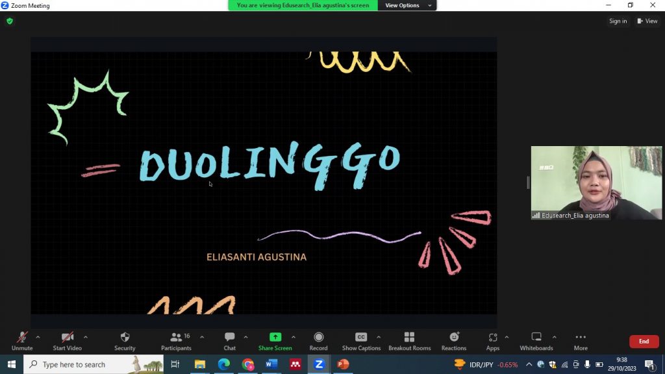Expand the video options arrow beside Start Video
This screenshot has width=665, height=374.
pyautogui.click(x=86, y=337)
